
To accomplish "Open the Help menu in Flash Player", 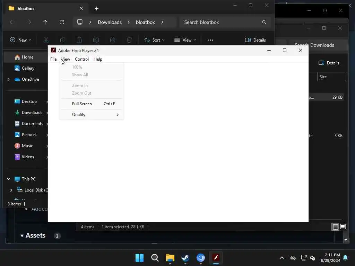I will click(98, 59).
